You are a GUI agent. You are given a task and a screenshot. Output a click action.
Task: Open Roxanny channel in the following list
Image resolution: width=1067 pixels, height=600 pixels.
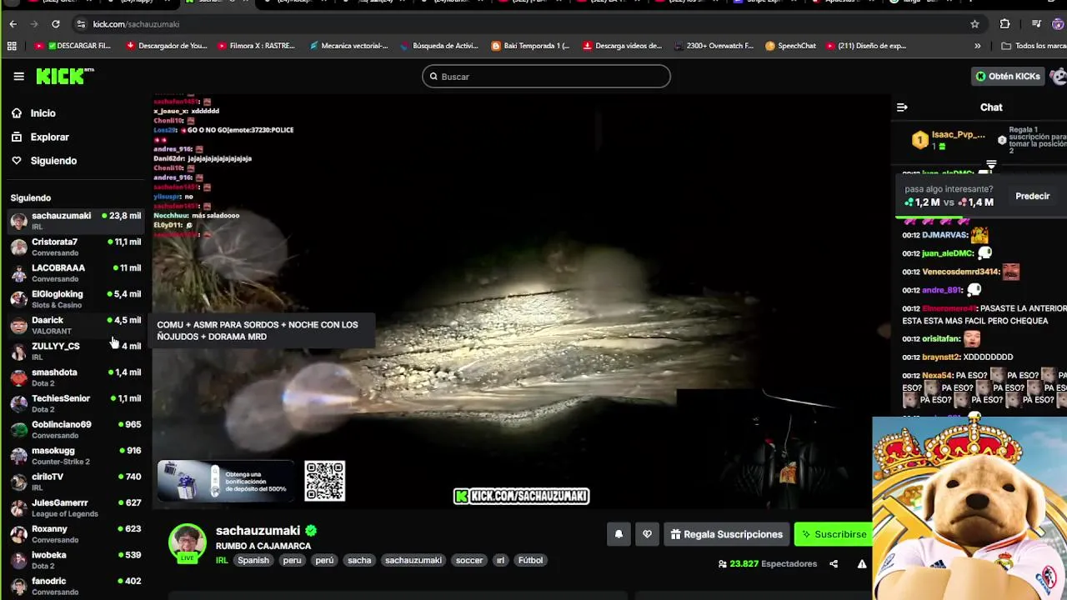(x=76, y=534)
